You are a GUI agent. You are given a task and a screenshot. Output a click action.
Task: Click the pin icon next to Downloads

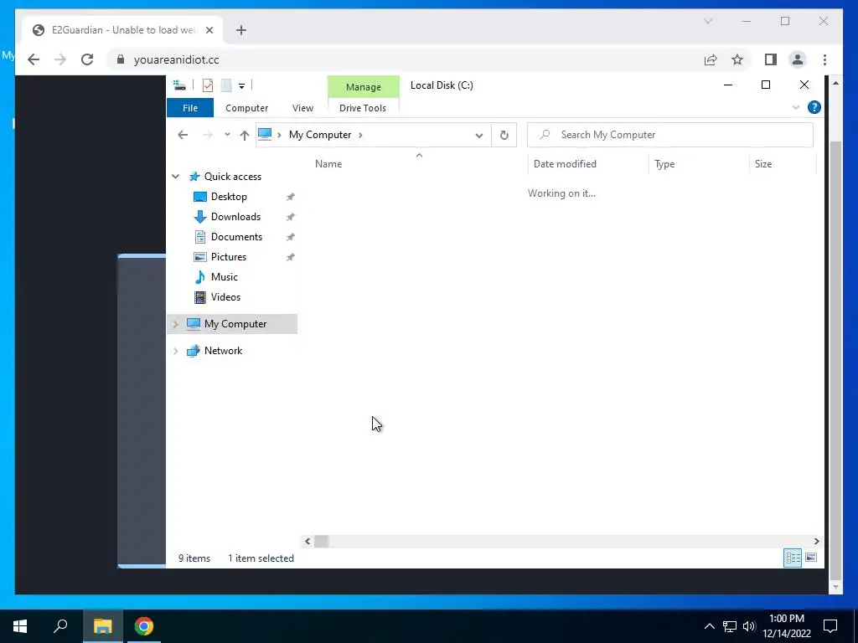click(x=291, y=217)
